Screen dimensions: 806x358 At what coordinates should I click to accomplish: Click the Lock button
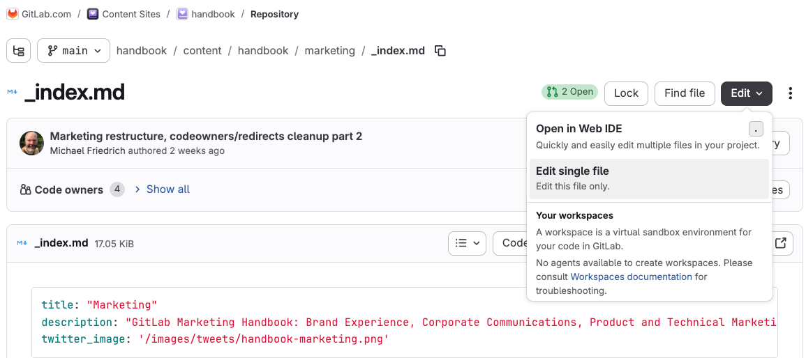625,93
